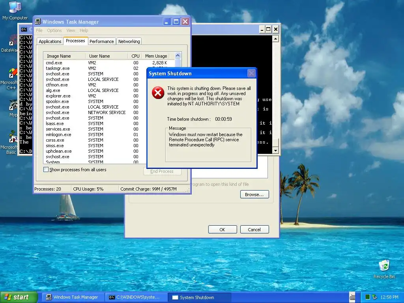The height and width of the screenshot is (303, 404).
Task: Maximize the command prompt window
Action: point(268,29)
